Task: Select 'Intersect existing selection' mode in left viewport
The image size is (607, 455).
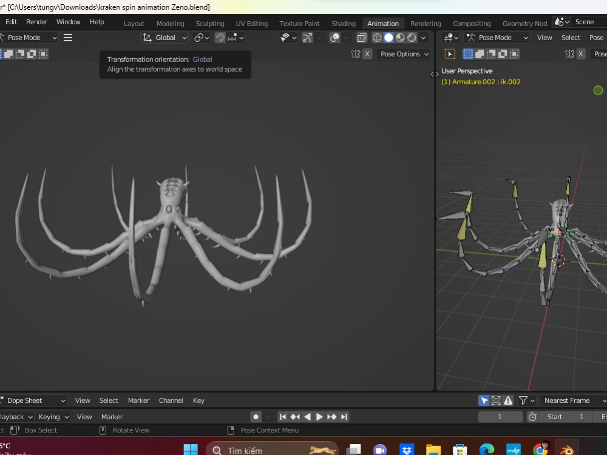Action: coord(43,54)
